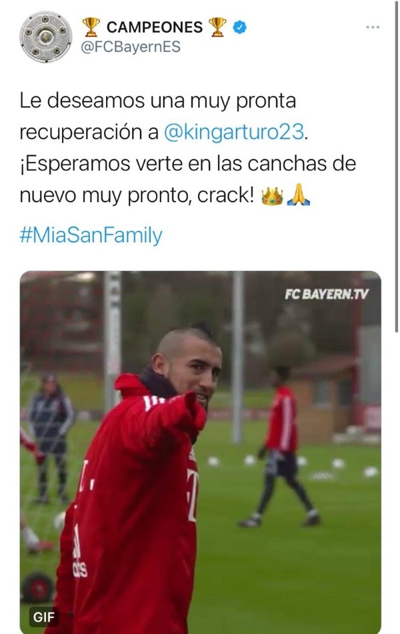Screen dimensions: 400x634
Task: Play the GIF of the pointing player
Action: click(200, 452)
